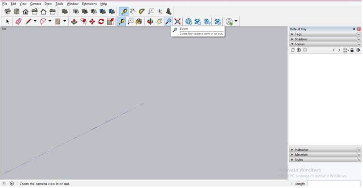Choose the Back view icon
Viewport: 363px width, 188px height.
[44, 12]
